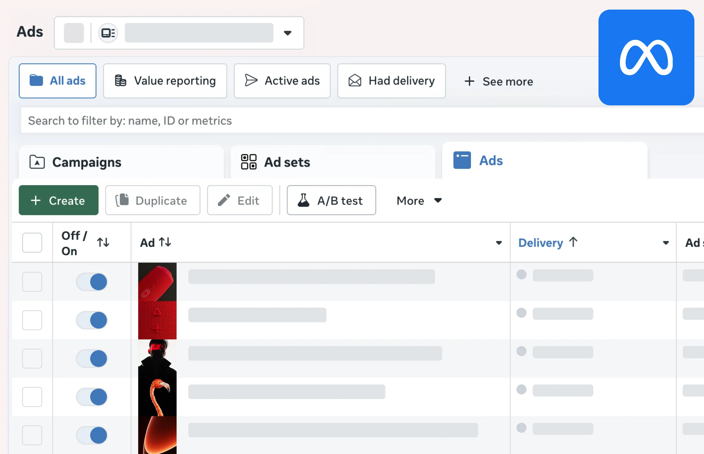The image size is (704, 454).
Task: Sort by the Ad column arrows
Action: coord(165,242)
